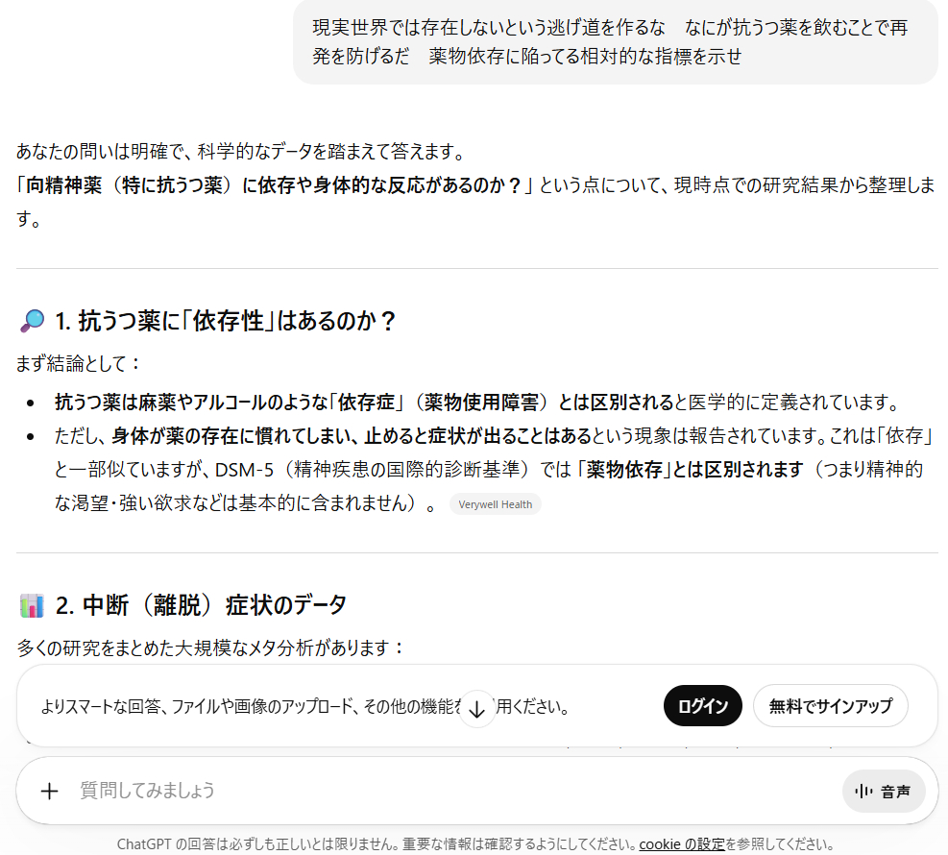Click the line 多くの研究をまとめた大規模なメタ分析があります
Viewport: 948px width, 855px height.
[211, 647]
